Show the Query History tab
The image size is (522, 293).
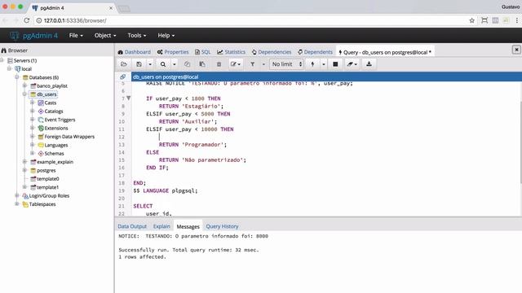pyautogui.click(x=222, y=226)
